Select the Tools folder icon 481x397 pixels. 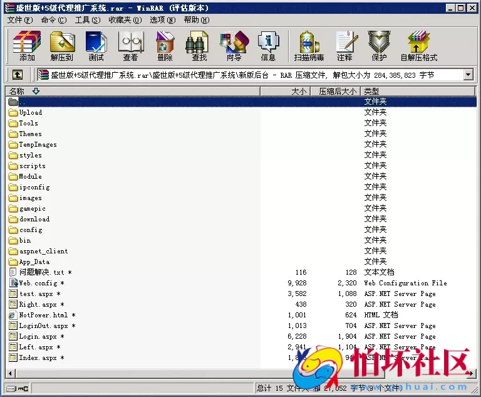[x=13, y=123]
